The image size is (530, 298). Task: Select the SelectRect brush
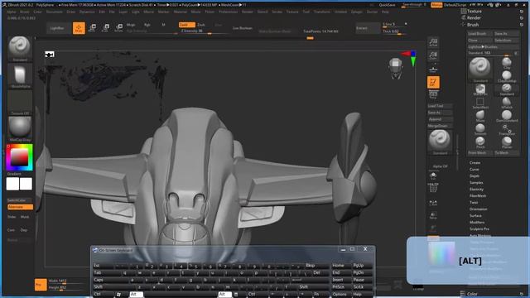[480, 103]
